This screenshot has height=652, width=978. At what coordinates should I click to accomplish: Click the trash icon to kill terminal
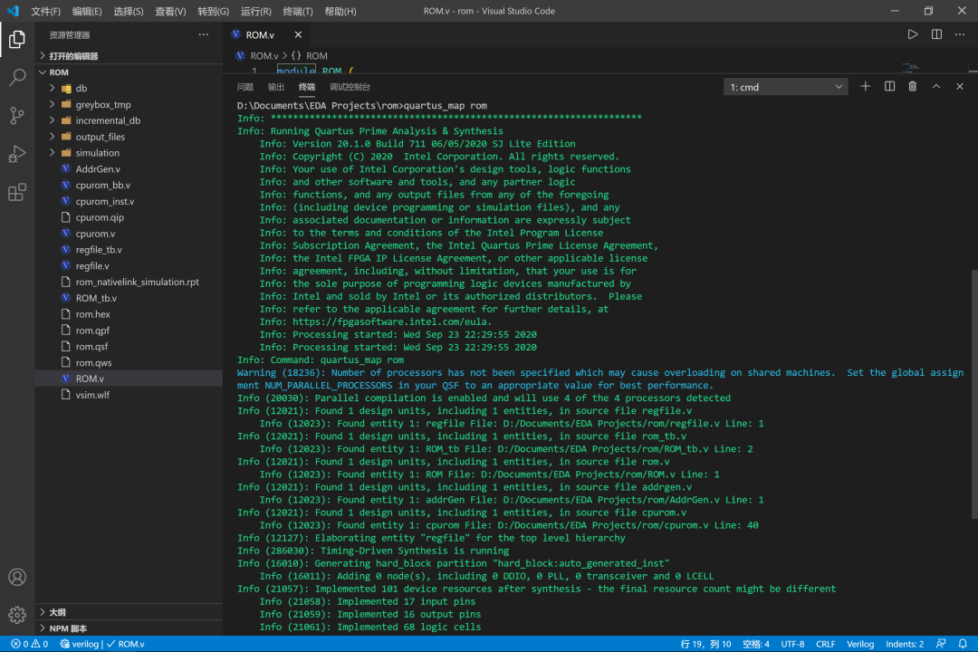tap(913, 87)
